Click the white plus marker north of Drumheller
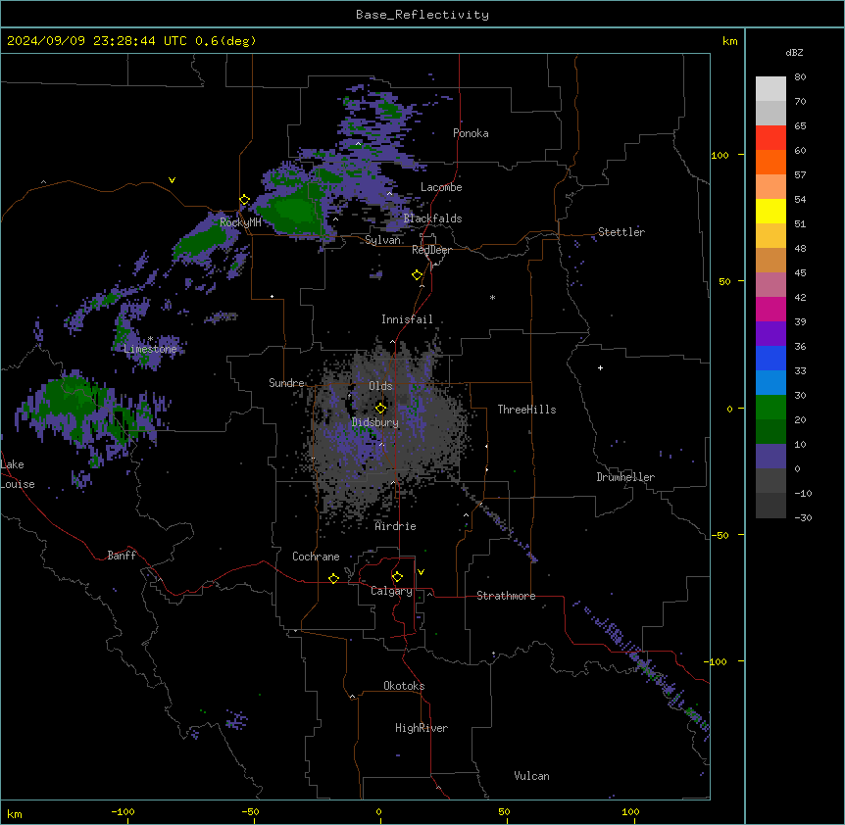Viewport: 845px width, 825px height. [x=600, y=367]
